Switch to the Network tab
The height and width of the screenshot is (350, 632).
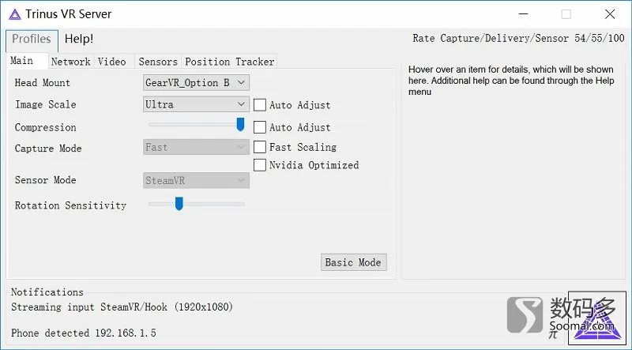pyautogui.click(x=71, y=62)
